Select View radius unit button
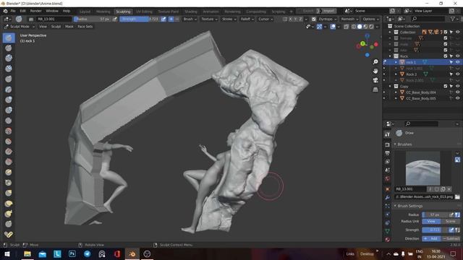463x260 pixels. 431,222
